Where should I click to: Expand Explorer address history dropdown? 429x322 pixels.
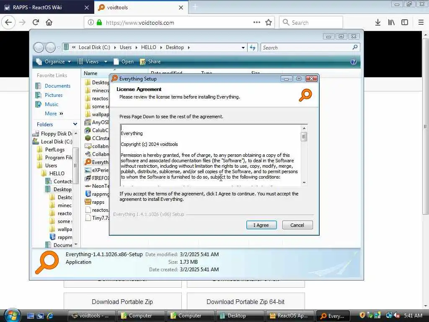(x=243, y=48)
